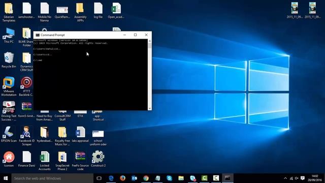Open Locked Accounts Excel file
This screenshot has width=325, height=183.
tap(44, 161)
